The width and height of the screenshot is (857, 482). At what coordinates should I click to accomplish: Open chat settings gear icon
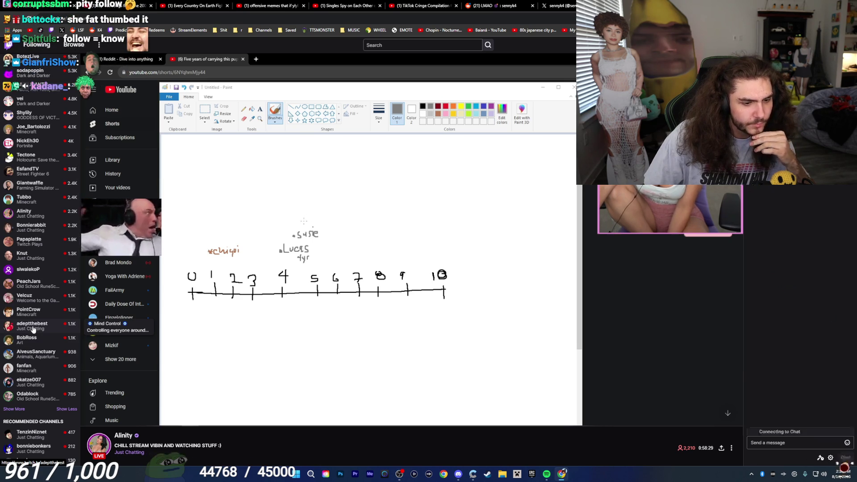tap(830, 458)
